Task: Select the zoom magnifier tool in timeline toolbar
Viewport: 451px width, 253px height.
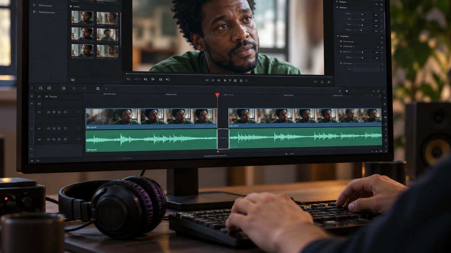Action: coord(41,88)
